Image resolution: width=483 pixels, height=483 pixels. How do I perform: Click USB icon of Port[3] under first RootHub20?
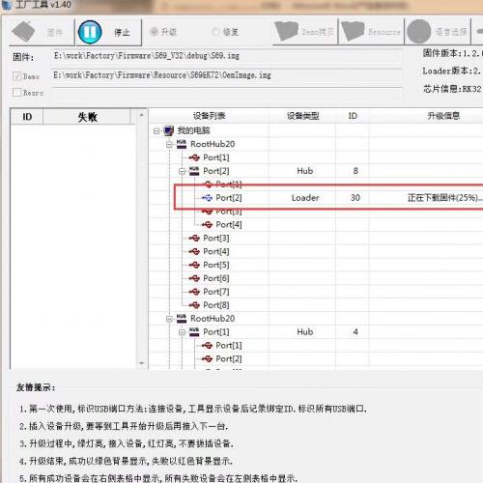click(x=194, y=239)
